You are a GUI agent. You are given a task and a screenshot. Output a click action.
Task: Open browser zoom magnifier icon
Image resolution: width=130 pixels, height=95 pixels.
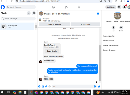click(105, 1)
